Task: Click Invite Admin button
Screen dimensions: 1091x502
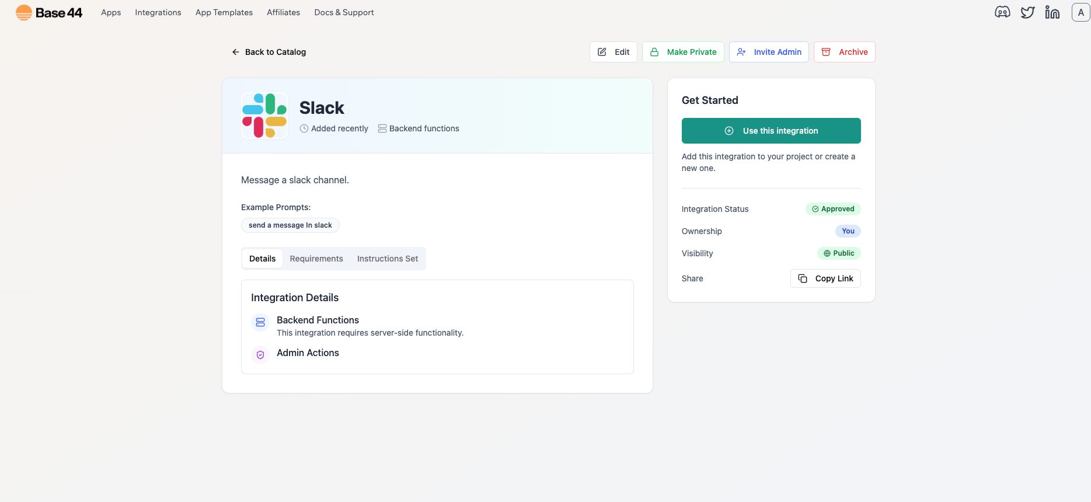Action: click(769, 52)
